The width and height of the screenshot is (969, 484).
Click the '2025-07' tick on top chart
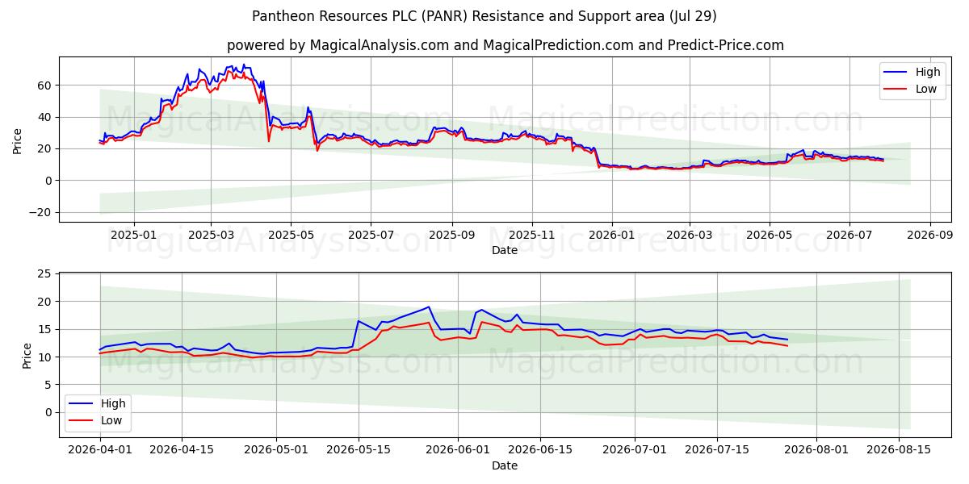click(371, 235)
